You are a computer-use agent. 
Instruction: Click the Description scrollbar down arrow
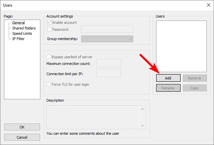[142, 126]
